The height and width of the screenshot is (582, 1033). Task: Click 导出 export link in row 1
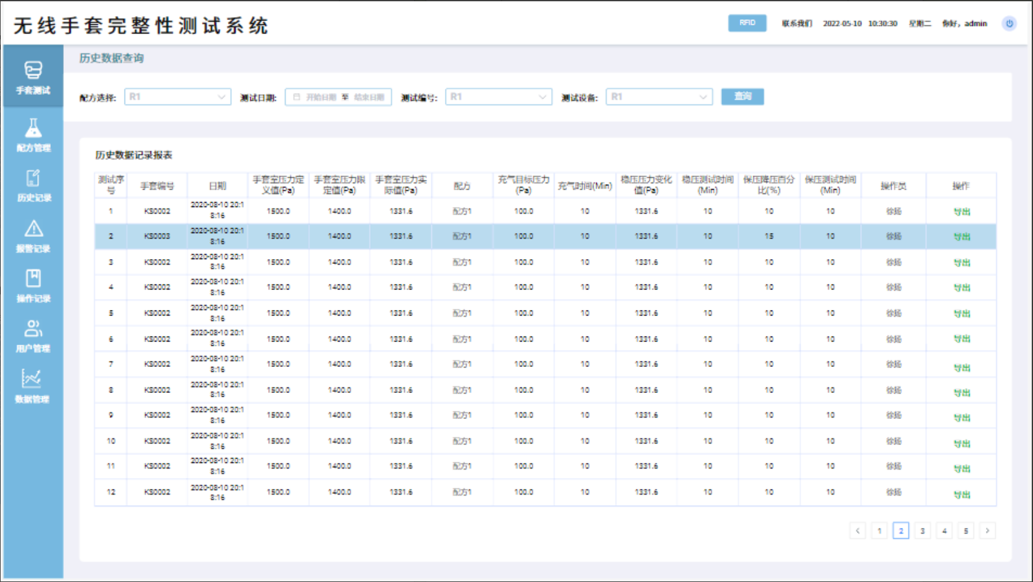[x=961, y=212]
